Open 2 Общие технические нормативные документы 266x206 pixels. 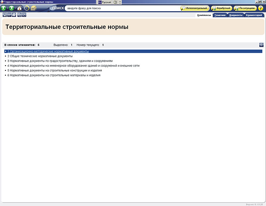coord(40,56)
